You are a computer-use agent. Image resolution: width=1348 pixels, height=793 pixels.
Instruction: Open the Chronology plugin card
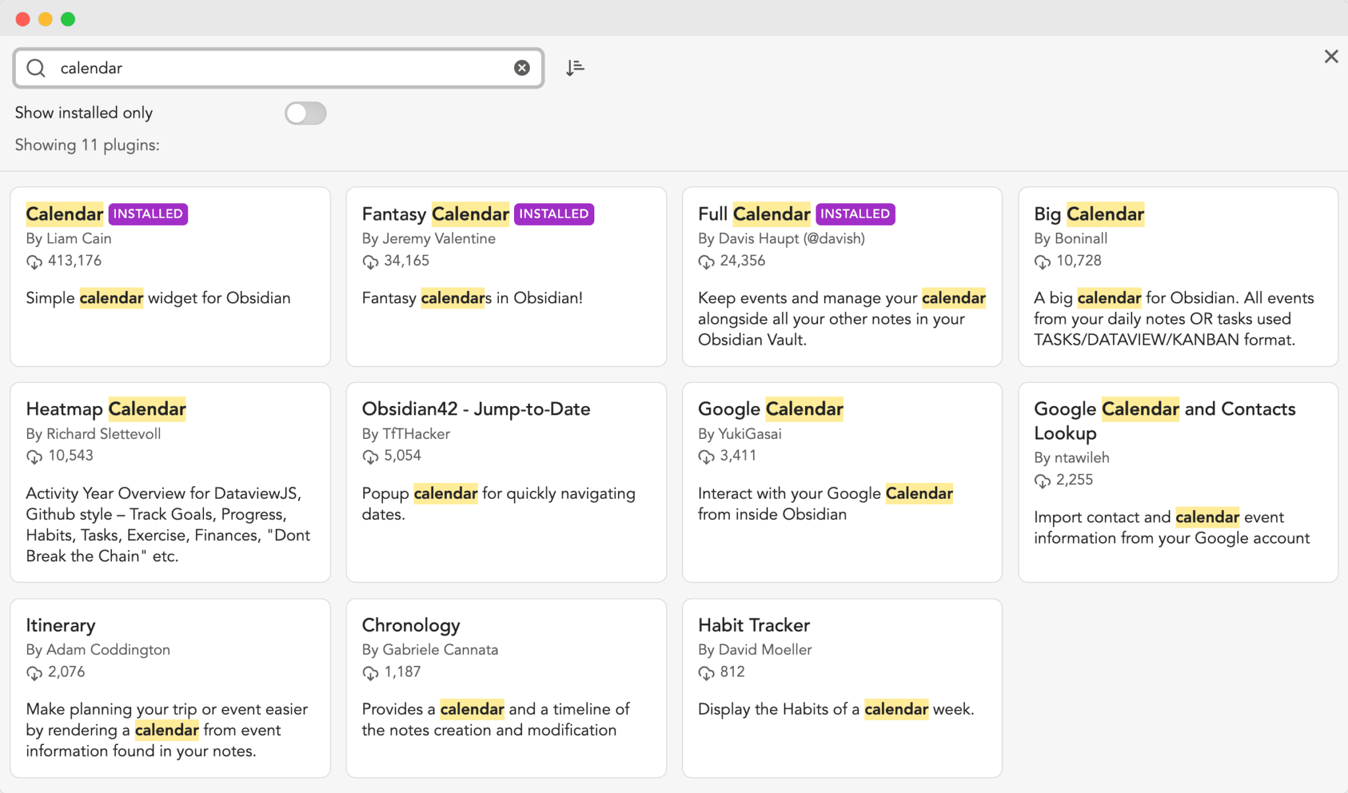(505, 688)
